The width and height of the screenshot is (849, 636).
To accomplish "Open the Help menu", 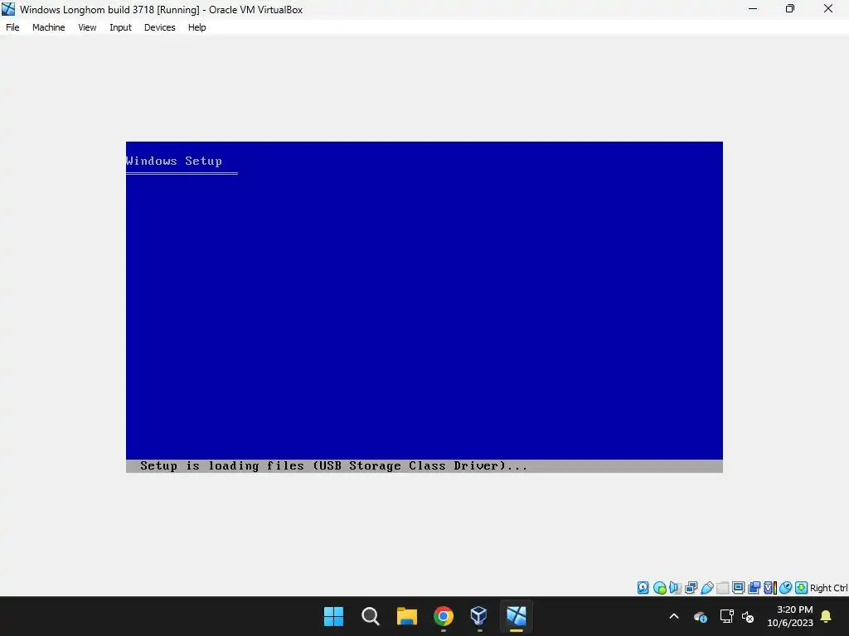I will click(x=197, y=27).
